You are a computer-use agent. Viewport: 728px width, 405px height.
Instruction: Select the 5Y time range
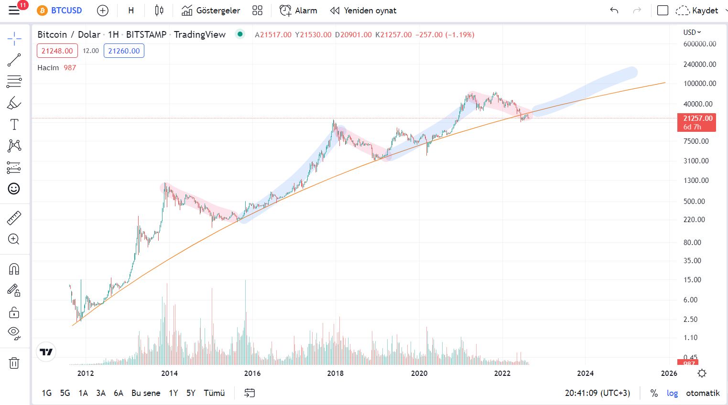pos(191,393)
